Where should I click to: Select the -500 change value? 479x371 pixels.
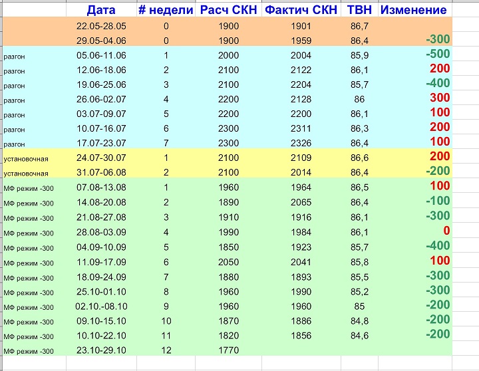pos(438,54)
